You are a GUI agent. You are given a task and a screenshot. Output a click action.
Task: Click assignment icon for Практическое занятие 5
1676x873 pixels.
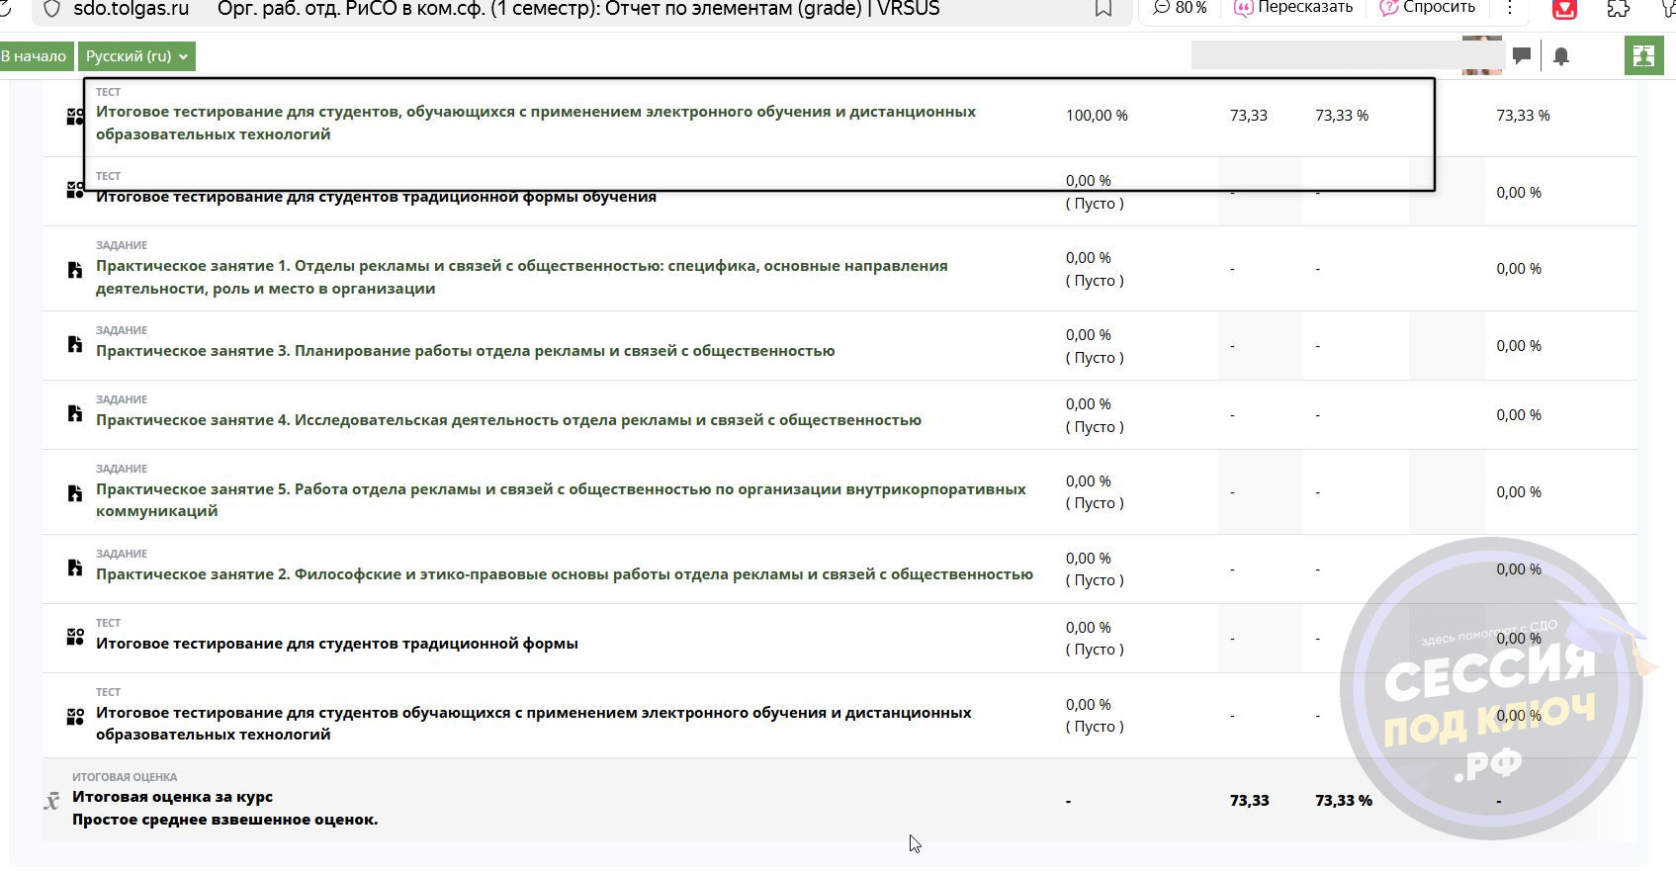[x=75, y=493]
